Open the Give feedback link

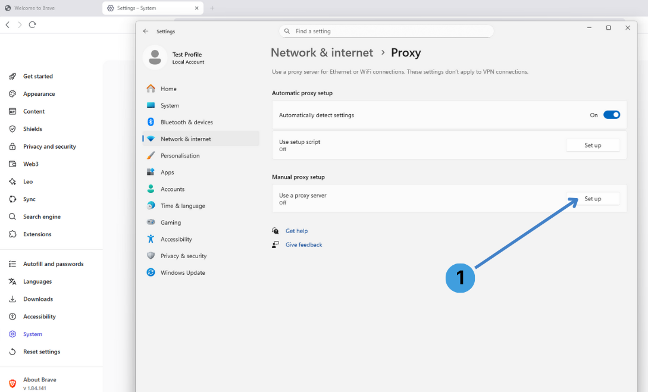pyautogui.click(x=303, y=244)
